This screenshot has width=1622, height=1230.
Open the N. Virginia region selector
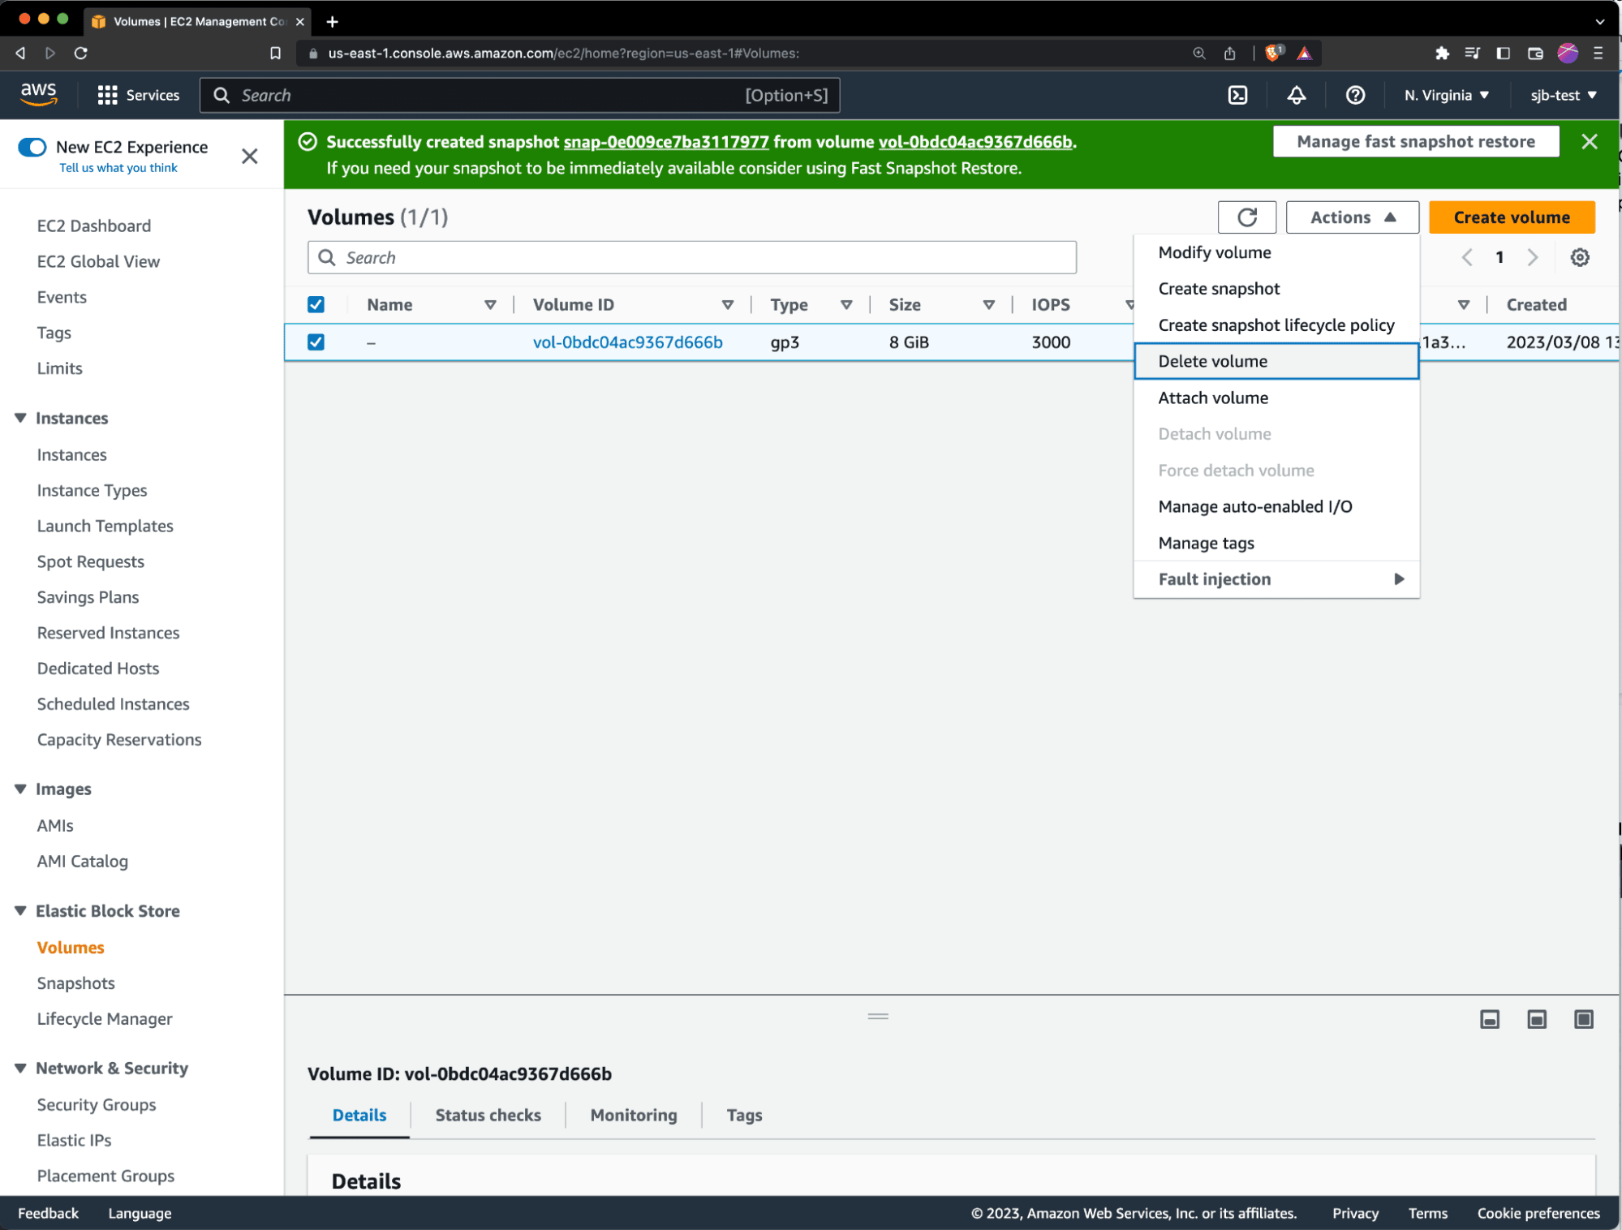[x=1447, y=96]
